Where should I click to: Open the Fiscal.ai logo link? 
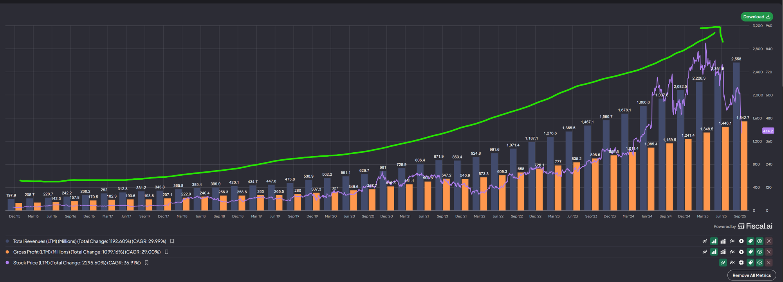coord(755,226)
